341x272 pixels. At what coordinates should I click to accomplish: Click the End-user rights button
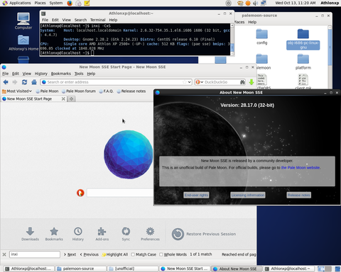point(196,195)
